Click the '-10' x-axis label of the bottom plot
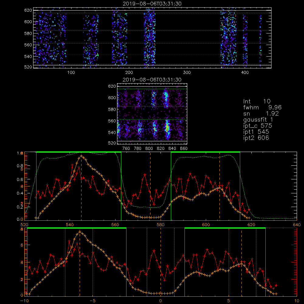This screenshot has width=304, height=304. pyautogui.click(x=24, y=301)
